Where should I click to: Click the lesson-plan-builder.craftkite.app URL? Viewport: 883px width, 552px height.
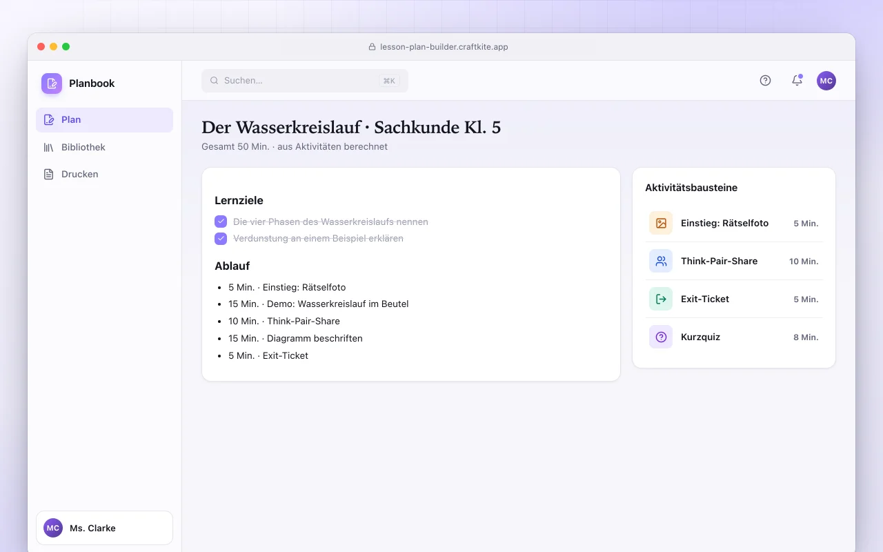[x=444, y=47]
